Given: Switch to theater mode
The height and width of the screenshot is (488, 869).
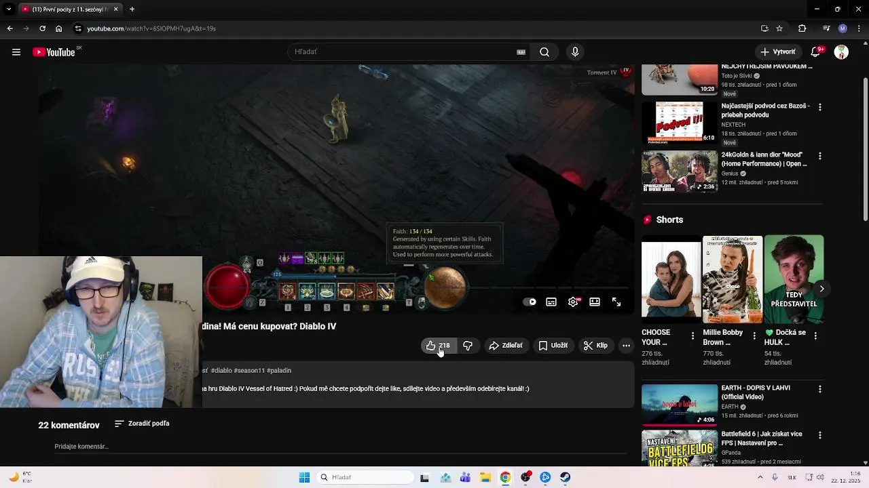Looking at the screenshot, I should pos(595,302).
